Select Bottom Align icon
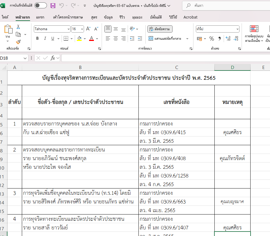The height and width of the screenshot is (236, 270). [x=123, y=29]
